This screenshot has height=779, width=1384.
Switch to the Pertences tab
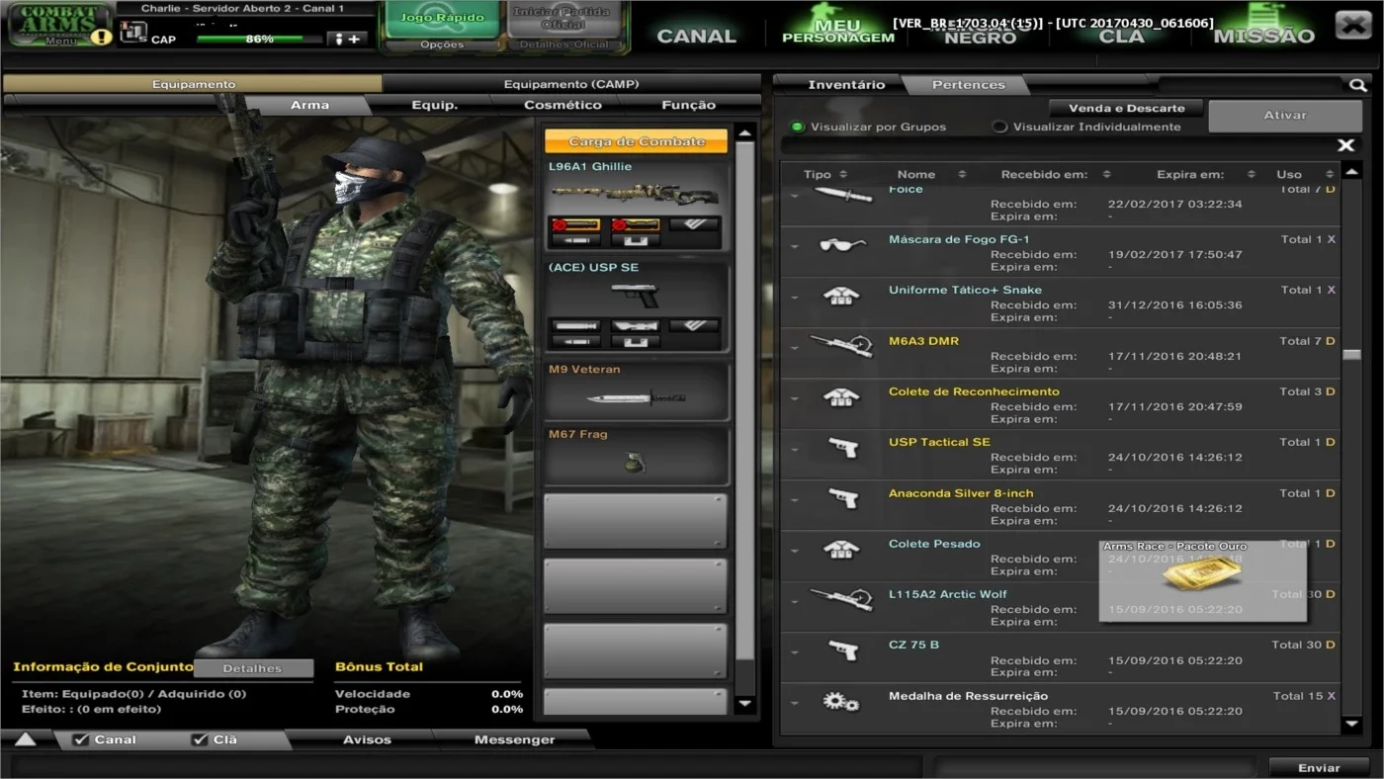tap(968, 85)
